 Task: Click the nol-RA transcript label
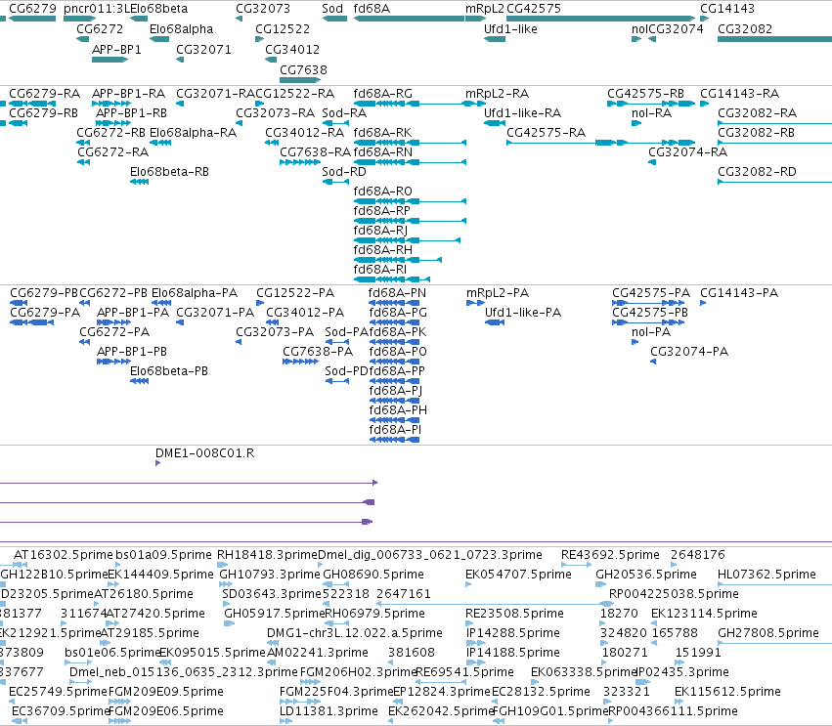tap(651, 113)
